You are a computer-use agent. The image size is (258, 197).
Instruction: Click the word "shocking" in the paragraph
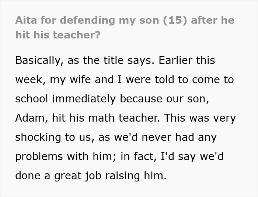[x=38, y=137]
